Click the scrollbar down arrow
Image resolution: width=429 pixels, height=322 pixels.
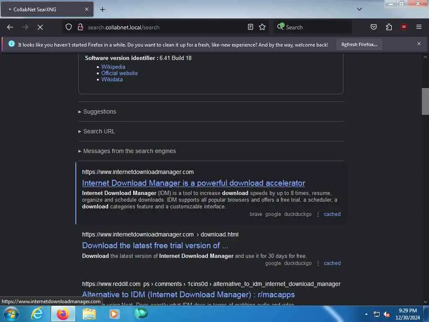click(x=425, y=302)
